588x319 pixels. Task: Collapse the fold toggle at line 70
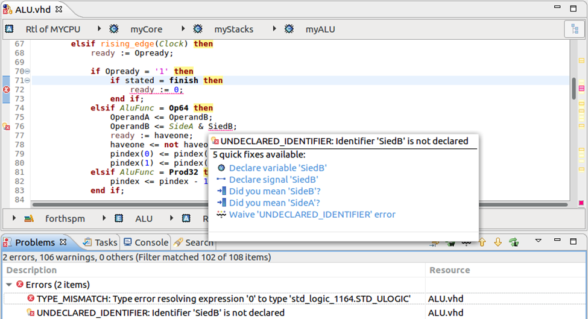point(27,71)
